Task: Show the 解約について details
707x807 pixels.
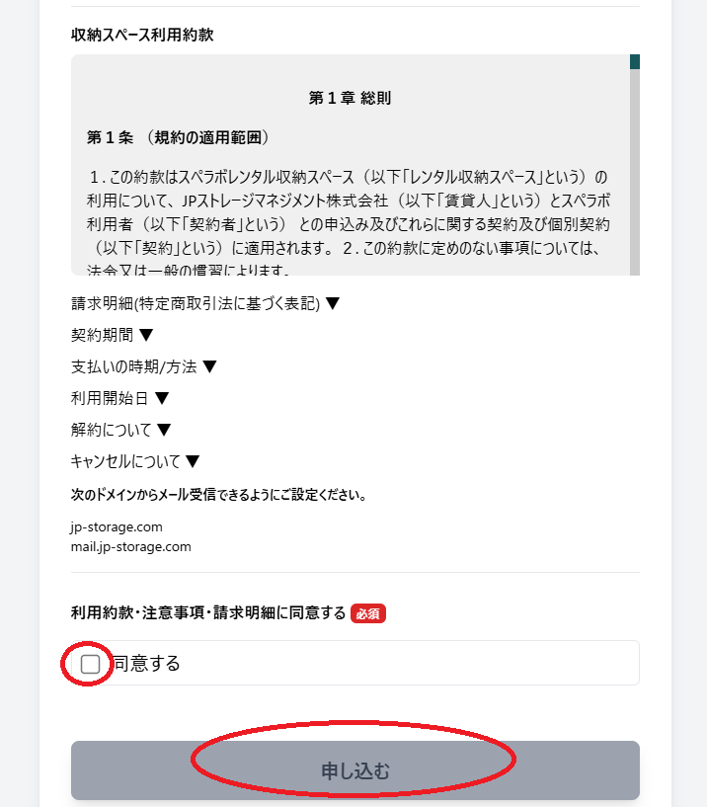Action: click(x=120, y=430)
